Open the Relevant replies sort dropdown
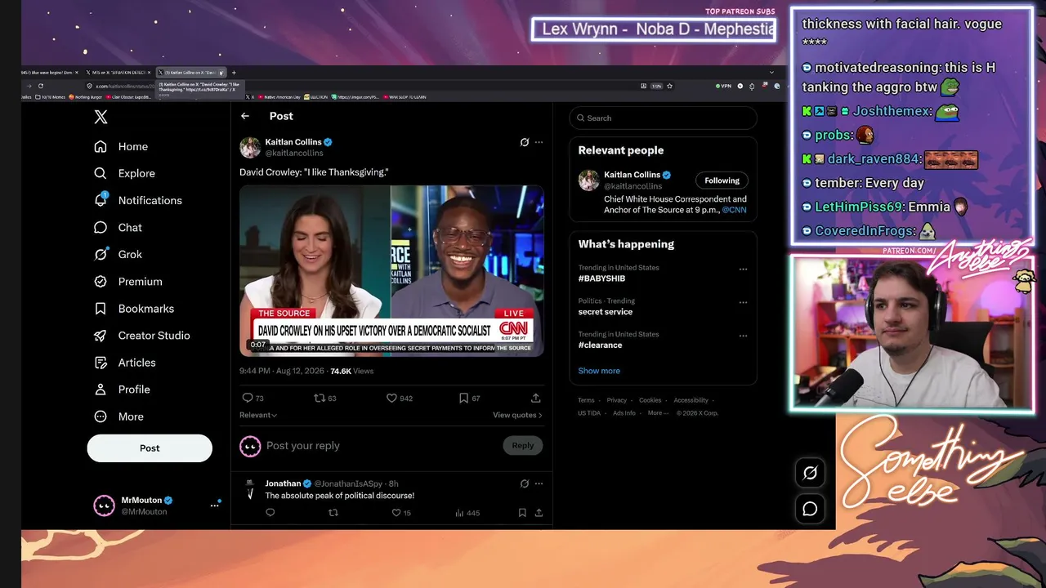This screenshot has height=588, width=1046. point(258,415)
